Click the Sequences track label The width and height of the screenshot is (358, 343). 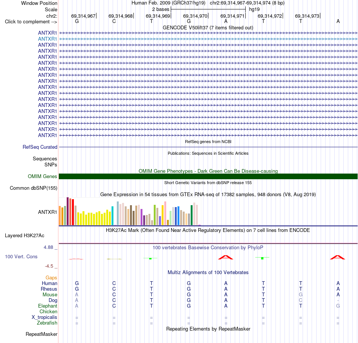pos(45,159)
